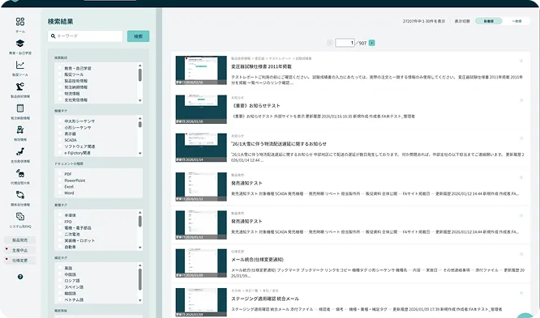Check 実装機・ロボット in the industry tag list
This screenshot has width=540, height=318.
[x=60, y=240]
